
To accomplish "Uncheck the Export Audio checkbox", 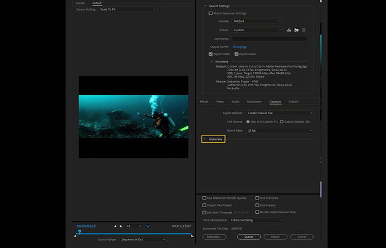I will coord(237,54).
